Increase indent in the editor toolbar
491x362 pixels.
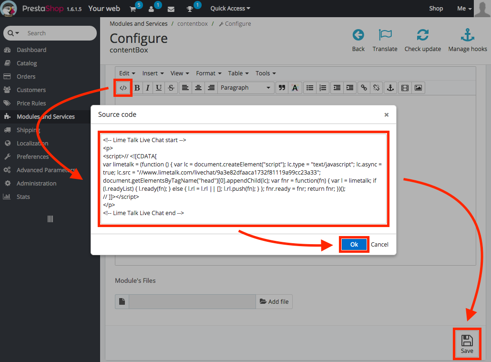pyautogui.click(x=350, y=88)
